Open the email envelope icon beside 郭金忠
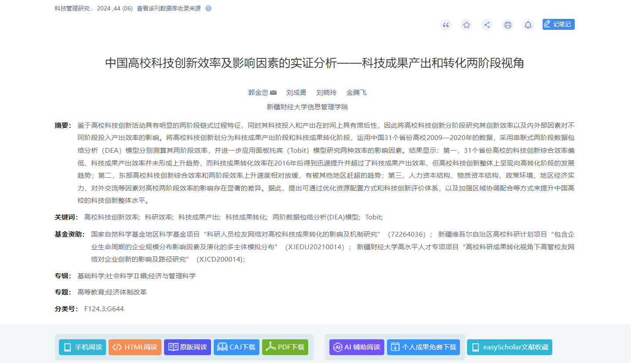The image size is (631, 363). click(273, 92)
